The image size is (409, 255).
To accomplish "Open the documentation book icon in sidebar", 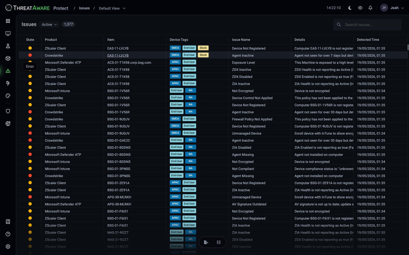I will point(8,222).
